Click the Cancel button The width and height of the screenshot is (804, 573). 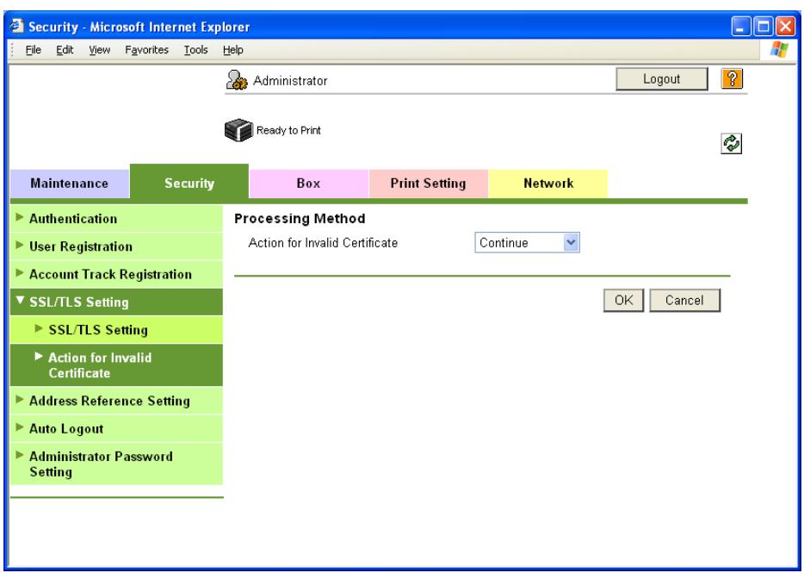point(684,301)
